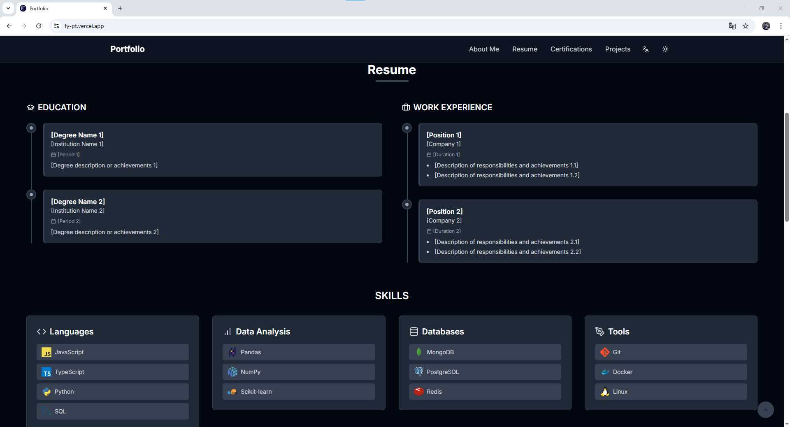Image resolution: width=790 pixels, height=427 pixels.
Task: Click the JavaScript logo icon
Action: pyautogui.click(x=47, y=353)
